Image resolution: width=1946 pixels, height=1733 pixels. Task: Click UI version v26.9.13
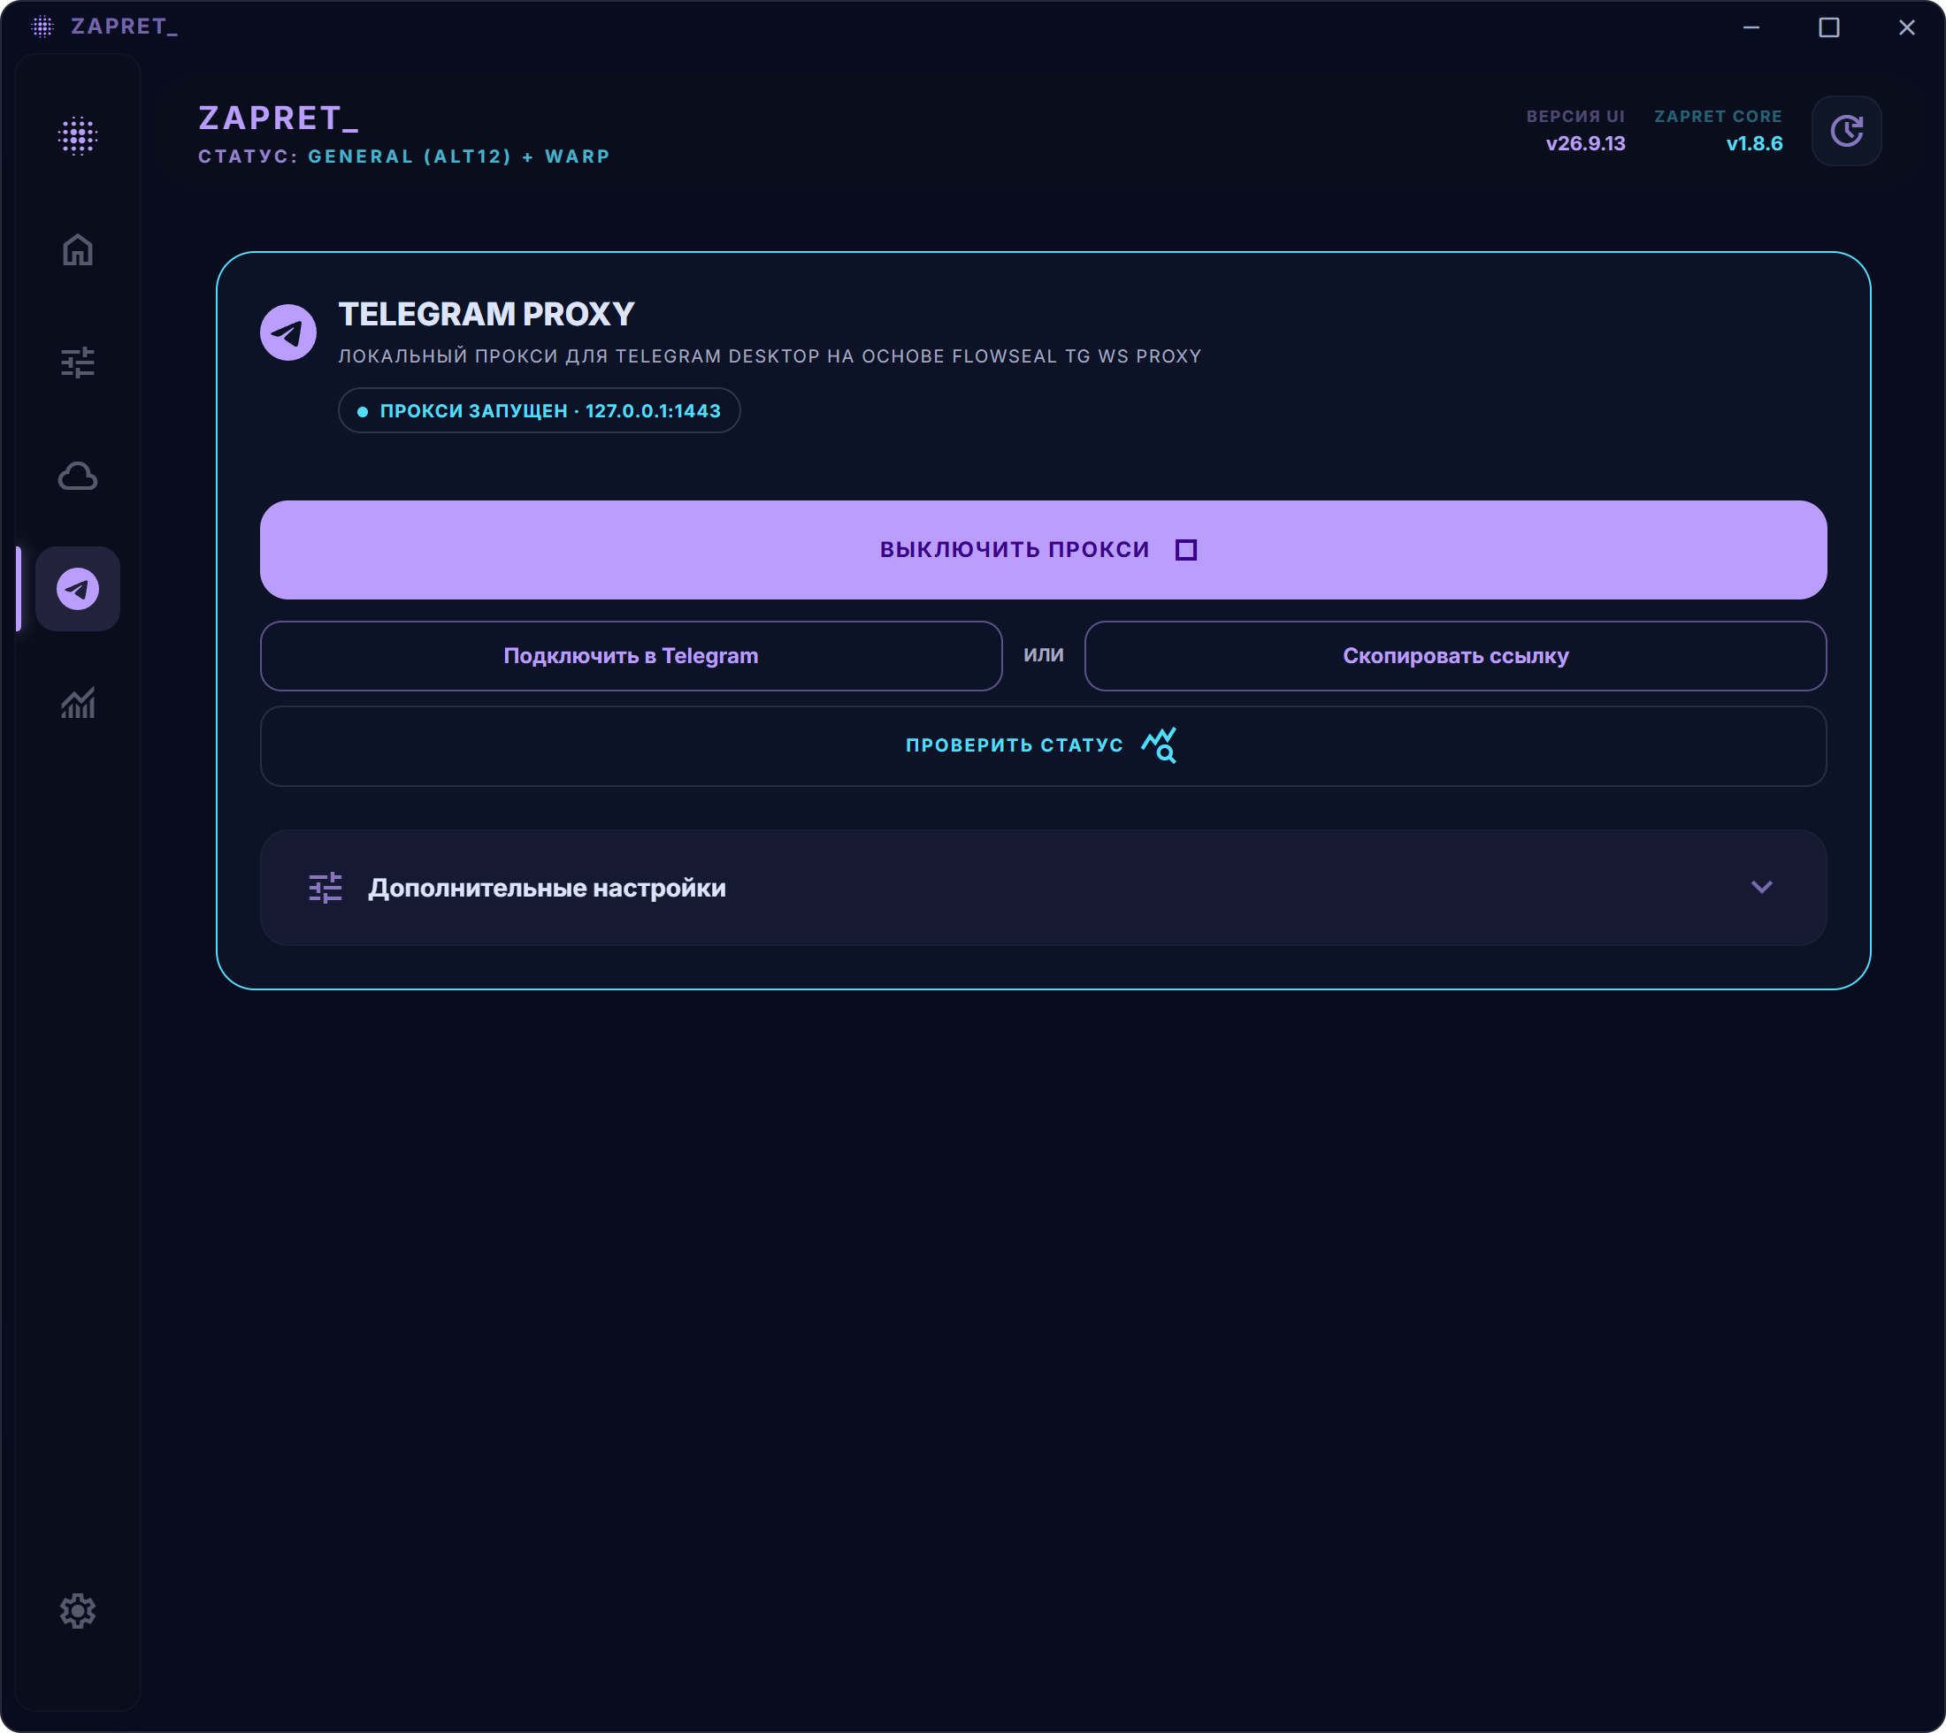pos(1585,144)
